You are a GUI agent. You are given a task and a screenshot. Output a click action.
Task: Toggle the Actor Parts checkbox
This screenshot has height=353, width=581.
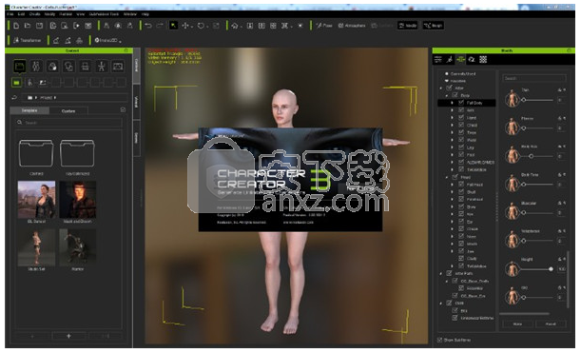point(449,273)
